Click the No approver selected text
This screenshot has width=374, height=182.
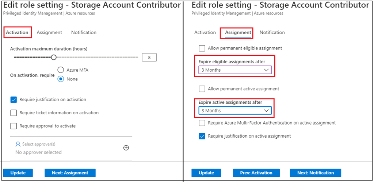click(38, 152)
